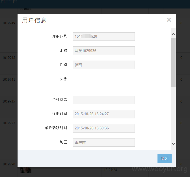Click the 用户信息 dialog title
Image resolution: width=190 pixels, height=177 pixels.
coord(34,20)
